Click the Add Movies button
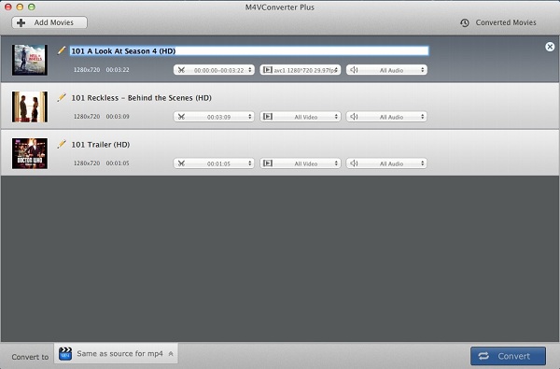Screen dimensions: 560x369 point(49,22)
